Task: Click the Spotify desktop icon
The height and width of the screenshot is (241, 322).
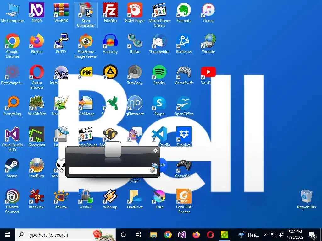Action: click(x=159, y=75)
